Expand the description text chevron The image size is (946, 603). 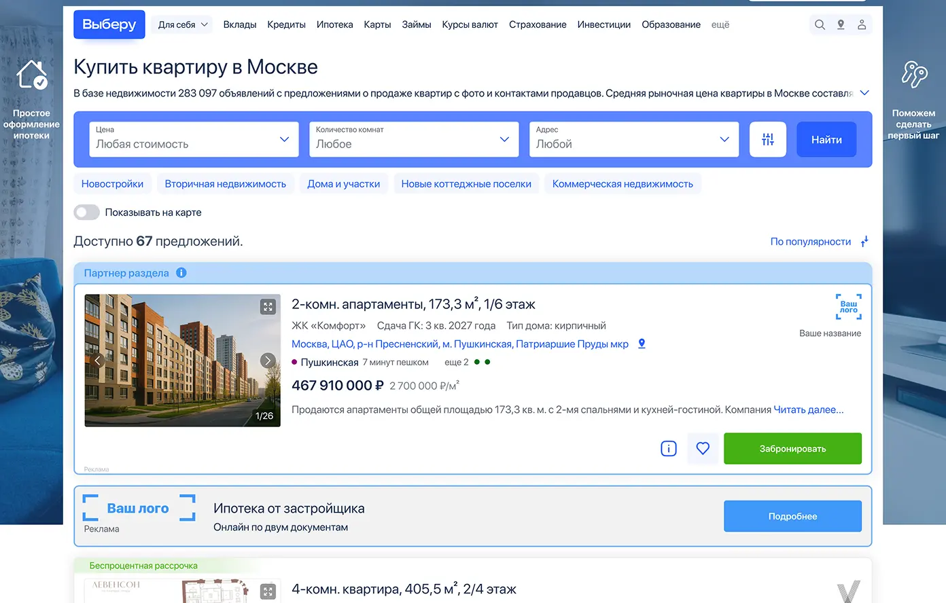pos(864,93)
